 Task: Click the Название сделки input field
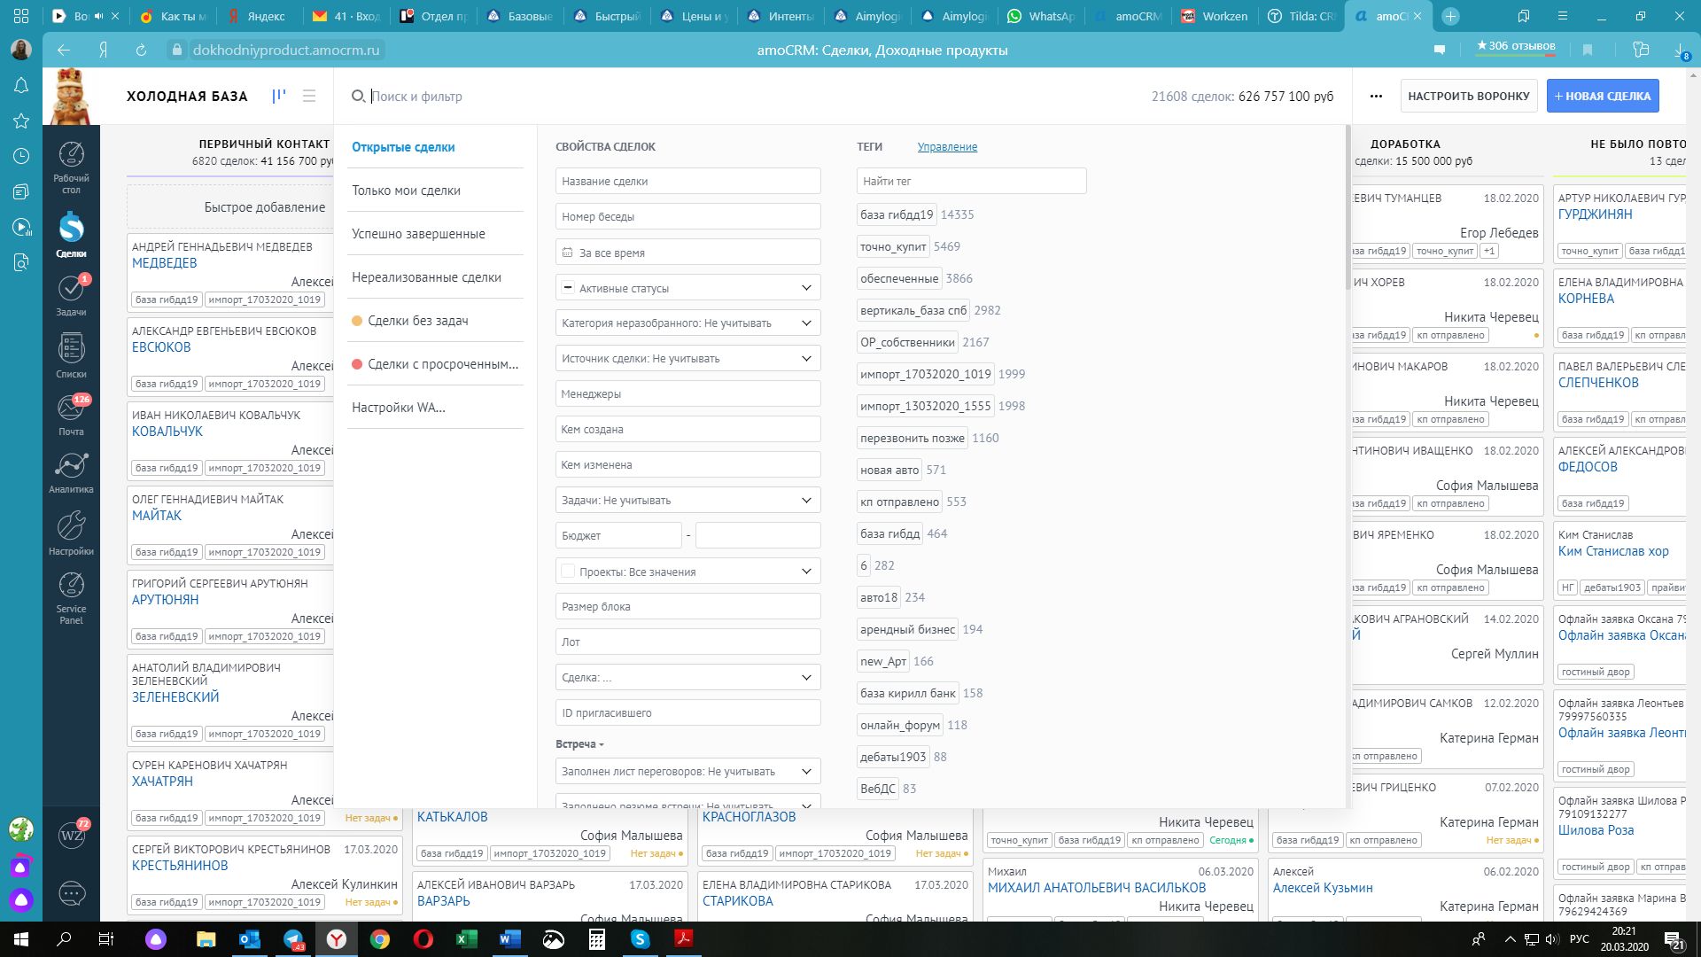click(688, 181)
